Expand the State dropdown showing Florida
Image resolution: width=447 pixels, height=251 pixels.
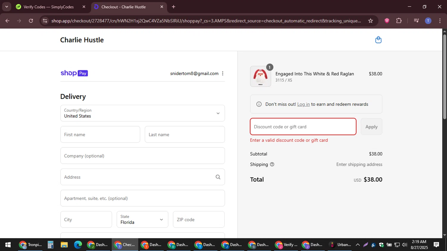142,219
